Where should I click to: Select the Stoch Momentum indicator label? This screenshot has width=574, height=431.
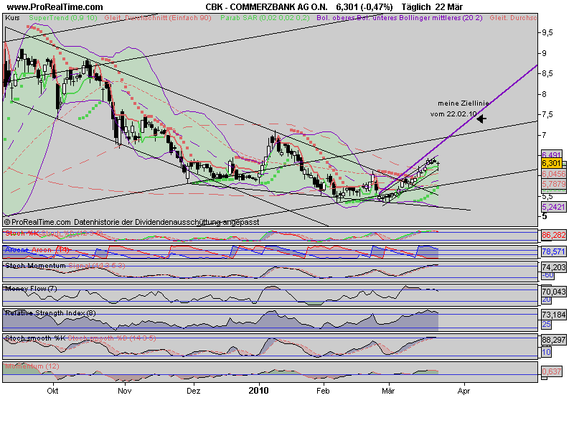coord(35,266)
